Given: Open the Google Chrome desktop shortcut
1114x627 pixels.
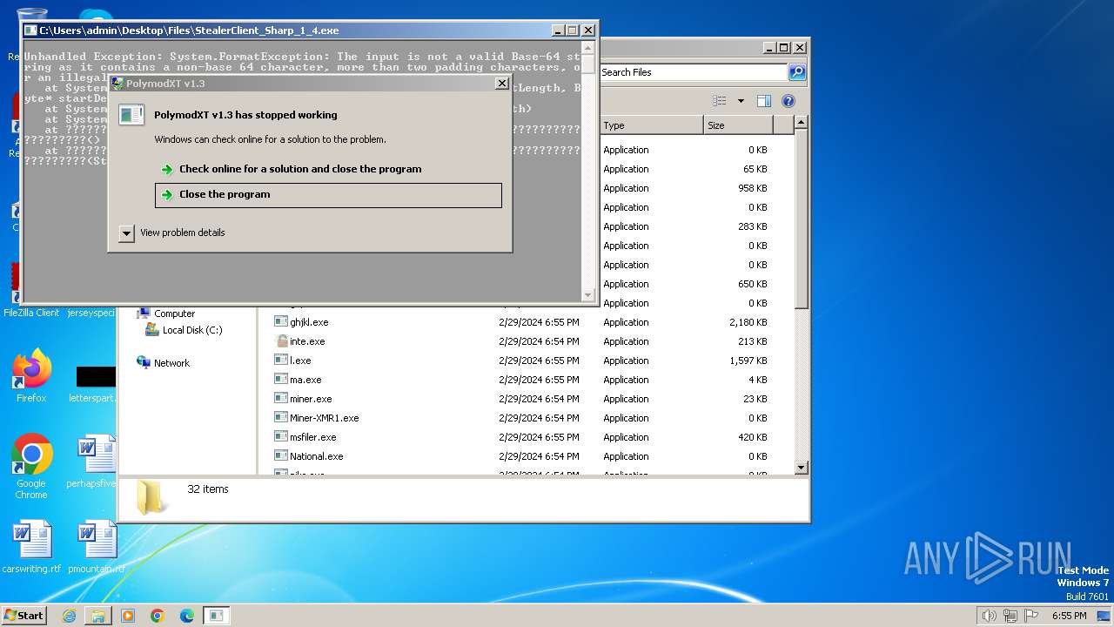Looking at the screenshot, I should (x=31, y=467).
